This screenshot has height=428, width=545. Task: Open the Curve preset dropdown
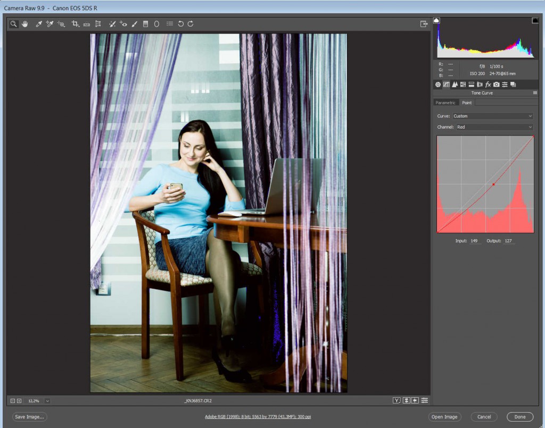click(492, 116)
